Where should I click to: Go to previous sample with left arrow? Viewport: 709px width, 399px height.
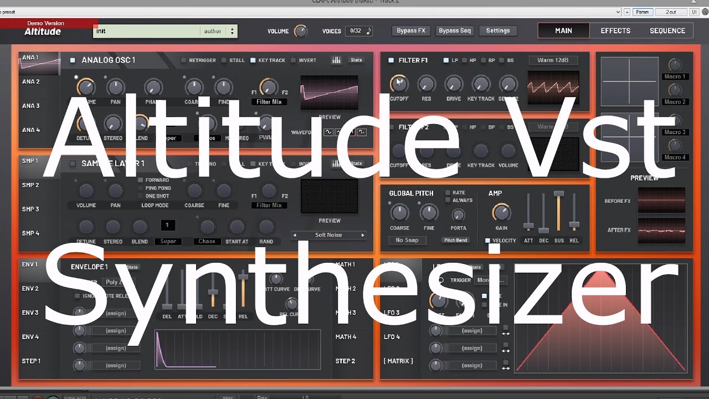pos(295,235)
